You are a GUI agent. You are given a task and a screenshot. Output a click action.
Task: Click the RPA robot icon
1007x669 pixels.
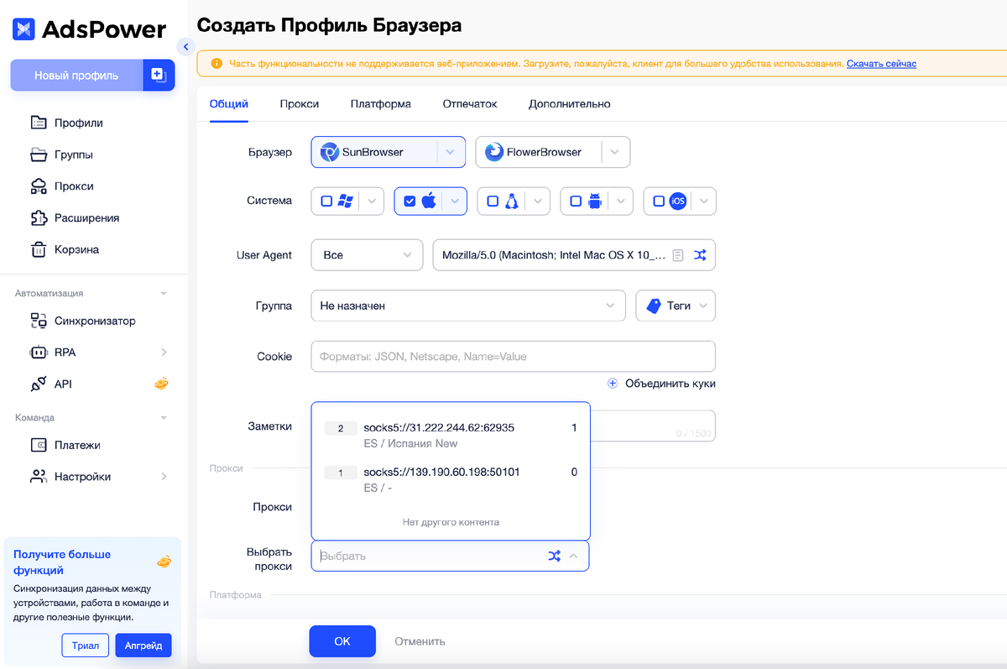point(39,353)
